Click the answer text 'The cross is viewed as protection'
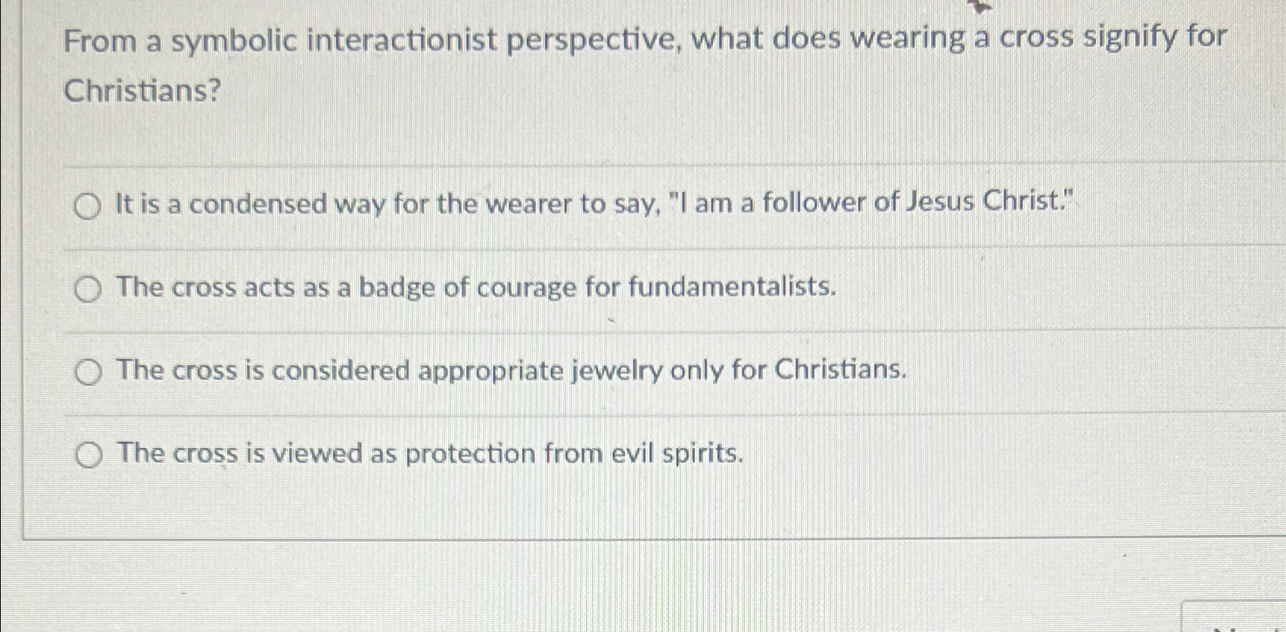Screen dimensions: 1286x632 (431, 453)
